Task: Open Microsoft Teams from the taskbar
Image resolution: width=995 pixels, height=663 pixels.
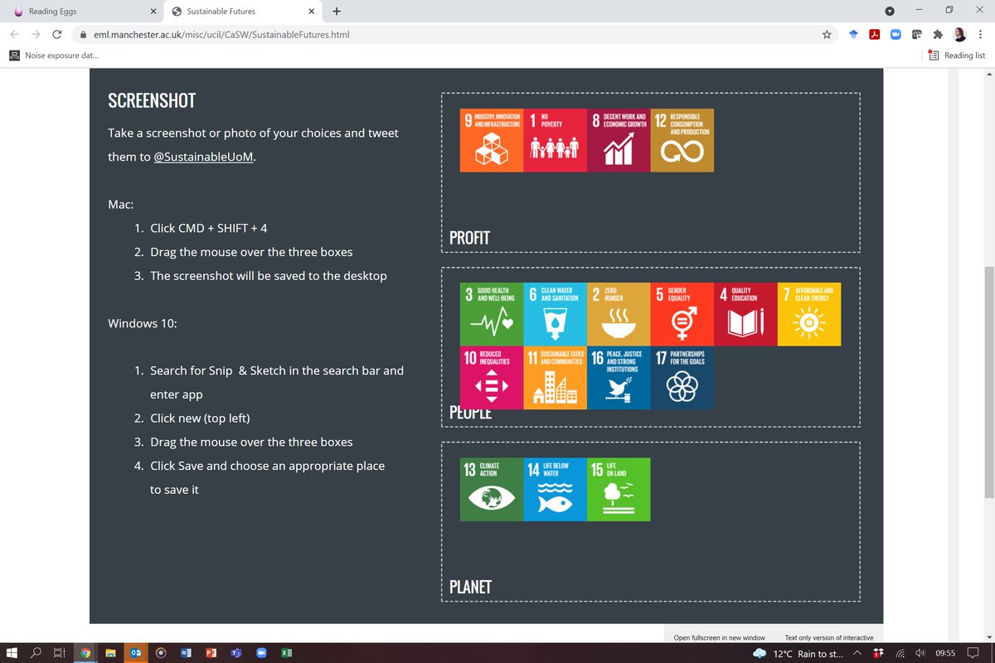Action: (x=235, y=653)
